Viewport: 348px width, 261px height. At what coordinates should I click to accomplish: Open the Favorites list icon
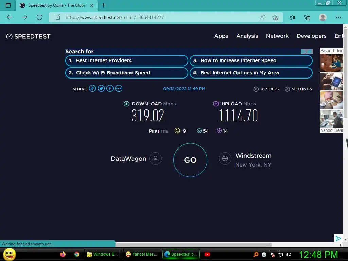[292, 17]
